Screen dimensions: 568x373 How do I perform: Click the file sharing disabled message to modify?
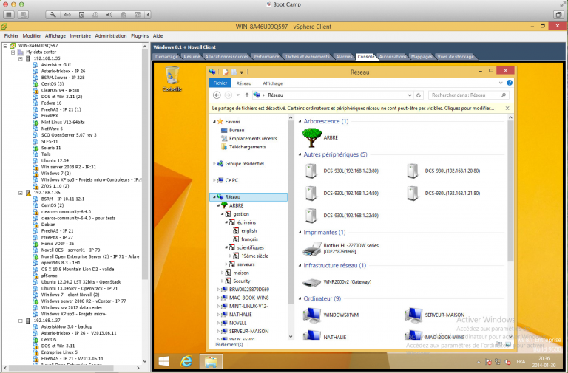pos(353,108)
